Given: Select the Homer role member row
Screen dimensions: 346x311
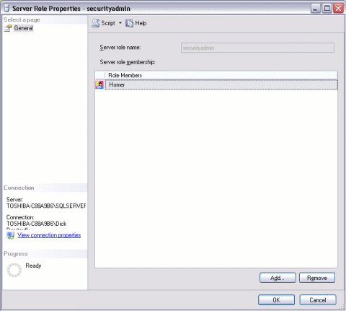Looking at the screenshot, I should click(x=221, y=84).
